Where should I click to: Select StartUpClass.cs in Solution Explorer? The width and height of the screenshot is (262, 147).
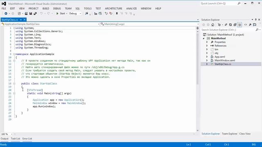223,64
